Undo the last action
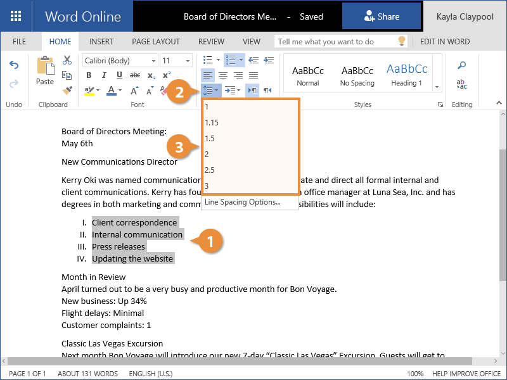507x380 pixels. pyautogui.click(x=14, y=65)
